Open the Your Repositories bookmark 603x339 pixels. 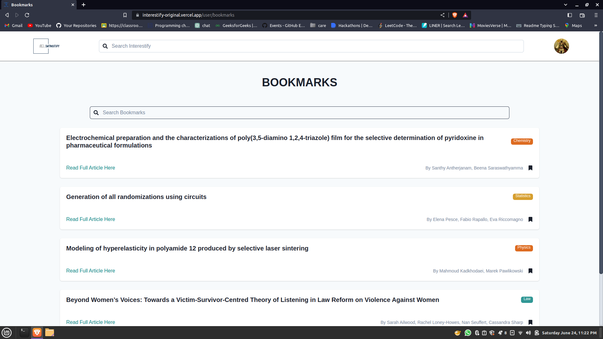(76, 25)
